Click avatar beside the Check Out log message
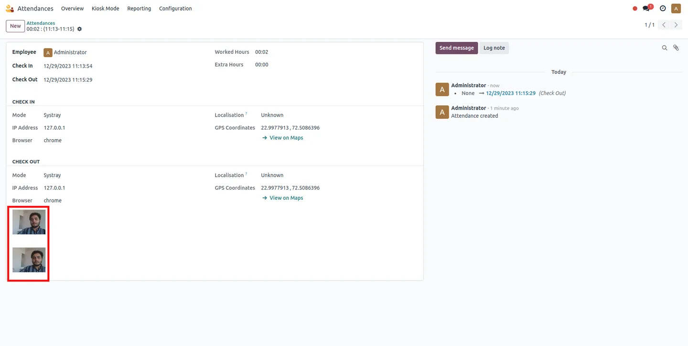 tap(442, 89)
